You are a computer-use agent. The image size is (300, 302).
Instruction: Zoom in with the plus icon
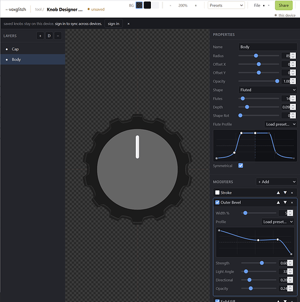196,5
